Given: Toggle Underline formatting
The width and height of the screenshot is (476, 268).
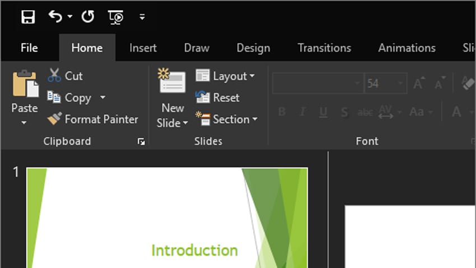Looking at the screenshot, I should coord(323,112).
